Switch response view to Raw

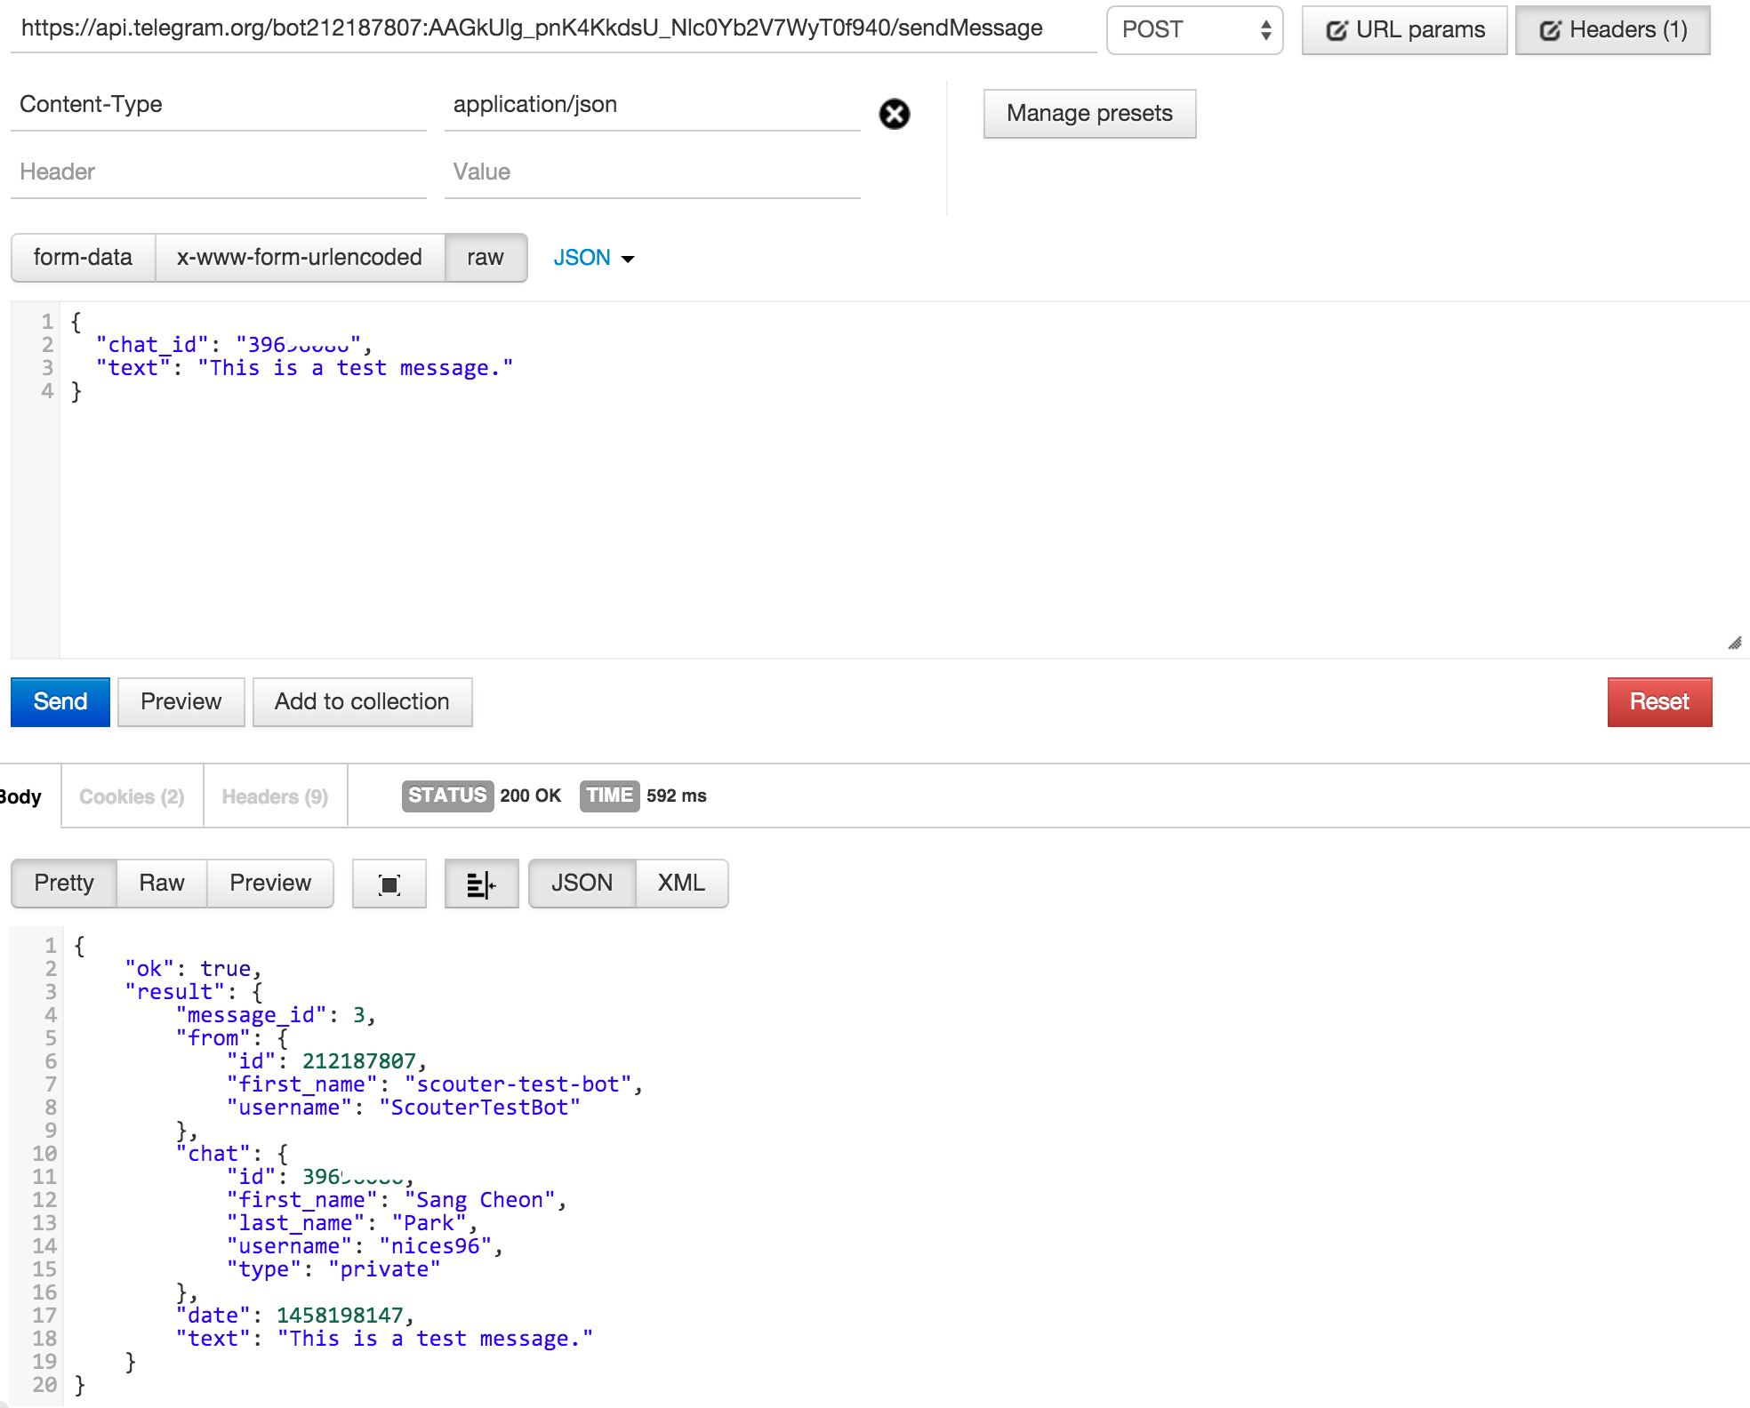(161, 883)
